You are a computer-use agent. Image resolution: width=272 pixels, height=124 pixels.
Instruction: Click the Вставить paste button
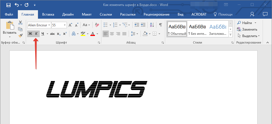[x=10, y=29]
